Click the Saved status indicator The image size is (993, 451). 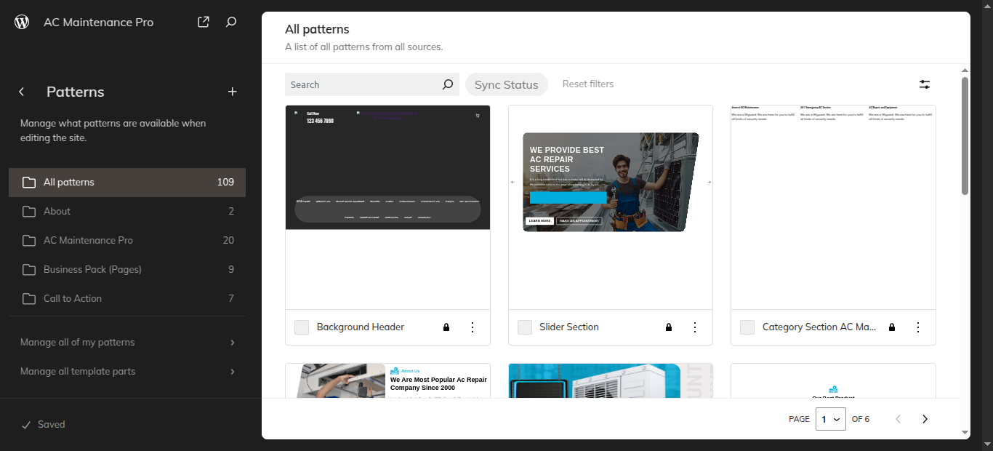44,425
